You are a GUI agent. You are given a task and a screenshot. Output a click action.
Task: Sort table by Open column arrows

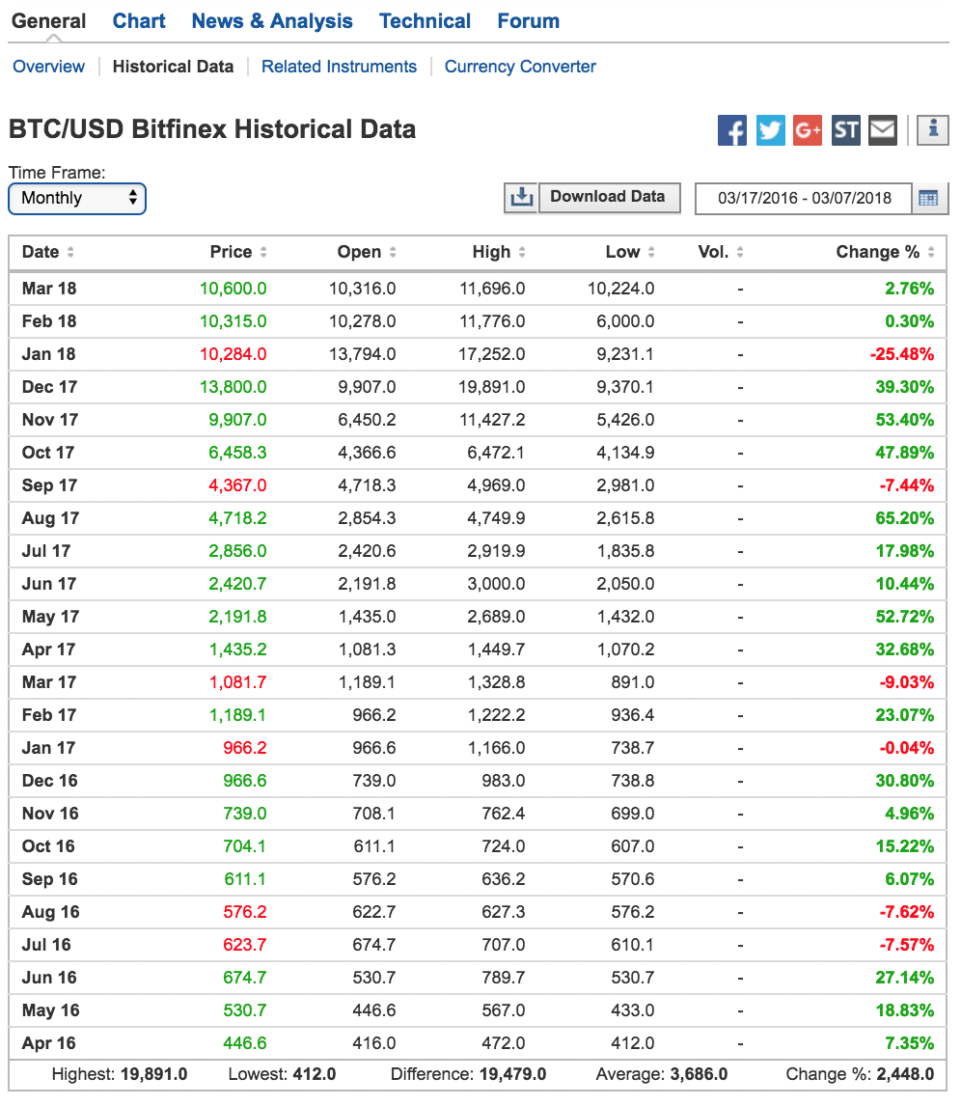tap(393, 252)
